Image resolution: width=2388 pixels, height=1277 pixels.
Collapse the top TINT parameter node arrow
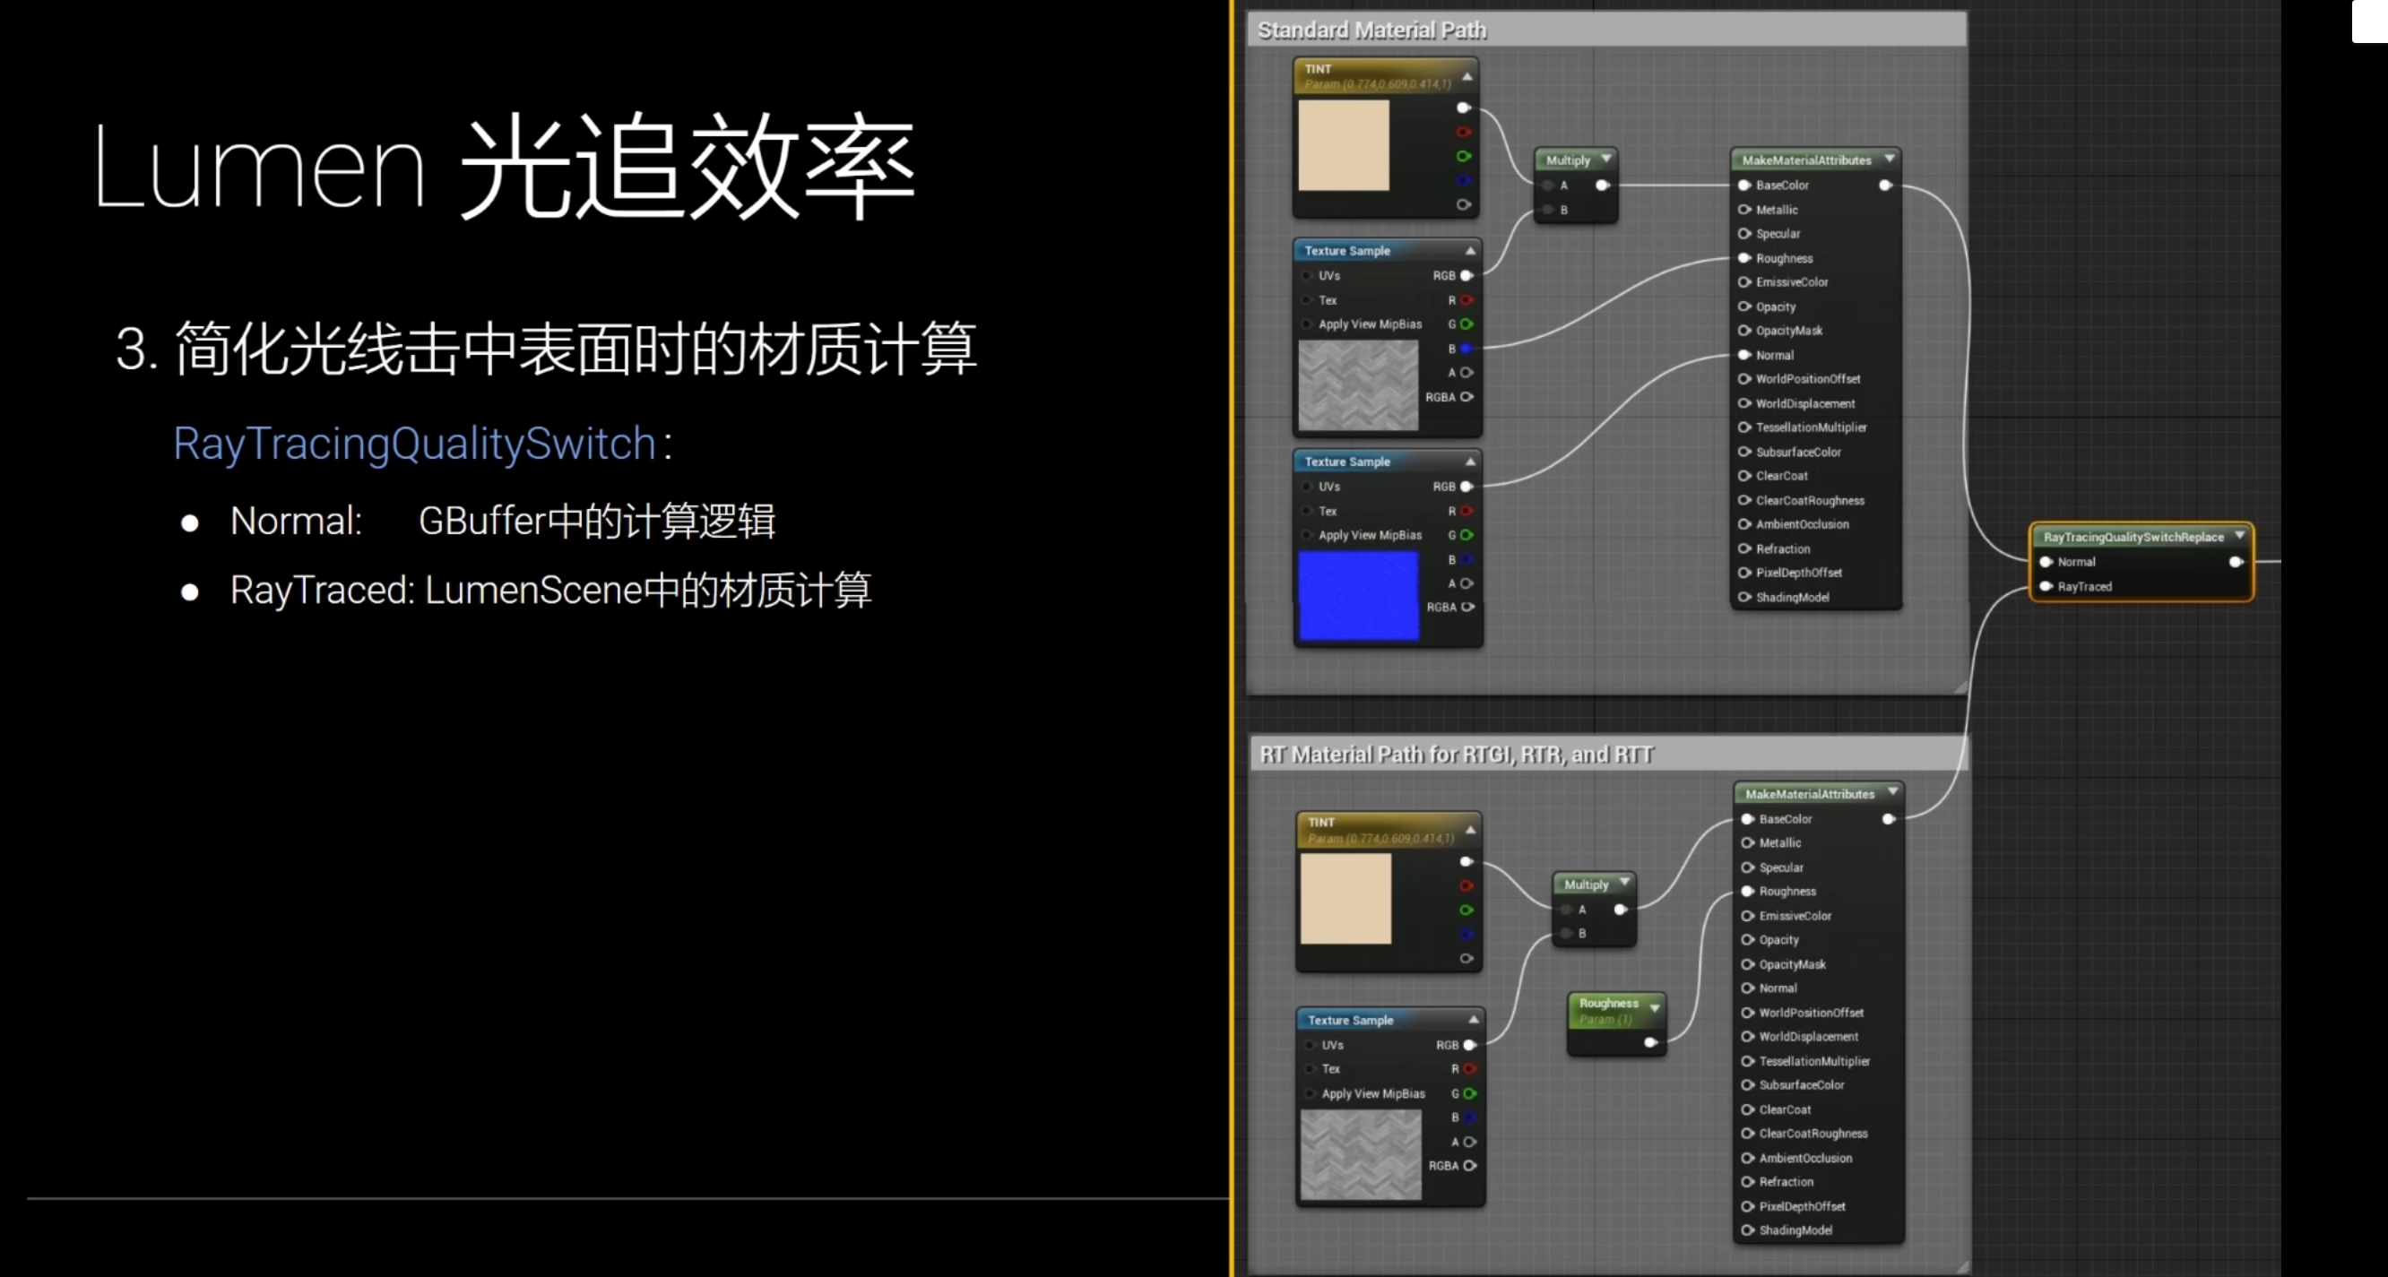pyautogui.click(x=1467, y=76)
